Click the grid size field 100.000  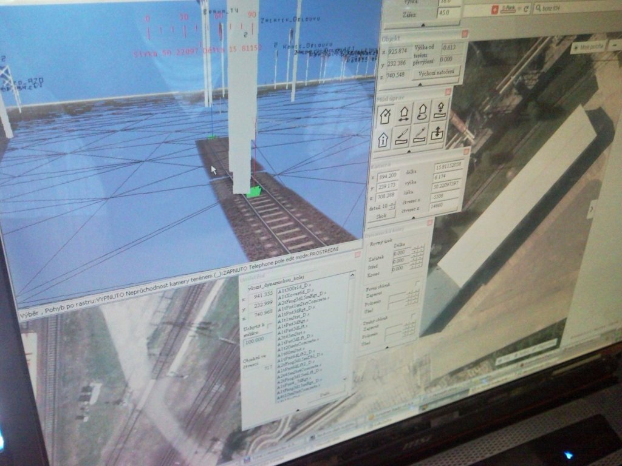[x=258, y=340]
